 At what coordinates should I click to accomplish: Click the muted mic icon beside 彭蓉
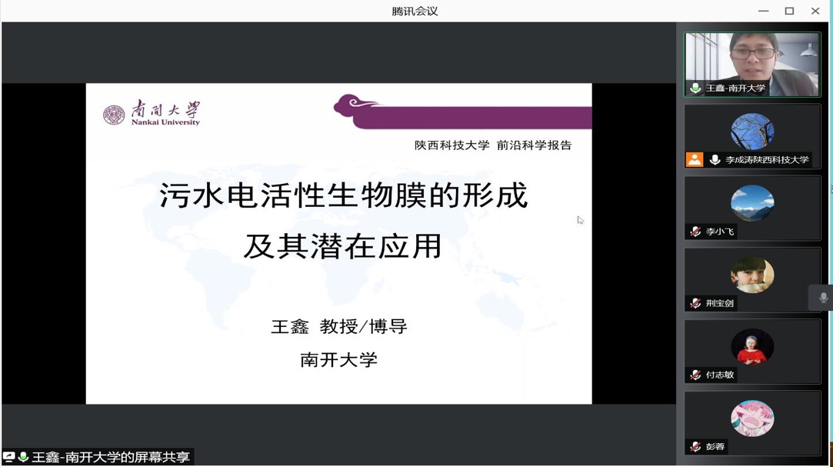[695, 446]
